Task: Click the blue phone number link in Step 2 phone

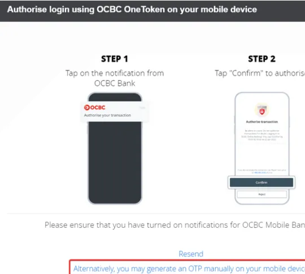Action: coord(260,173)
